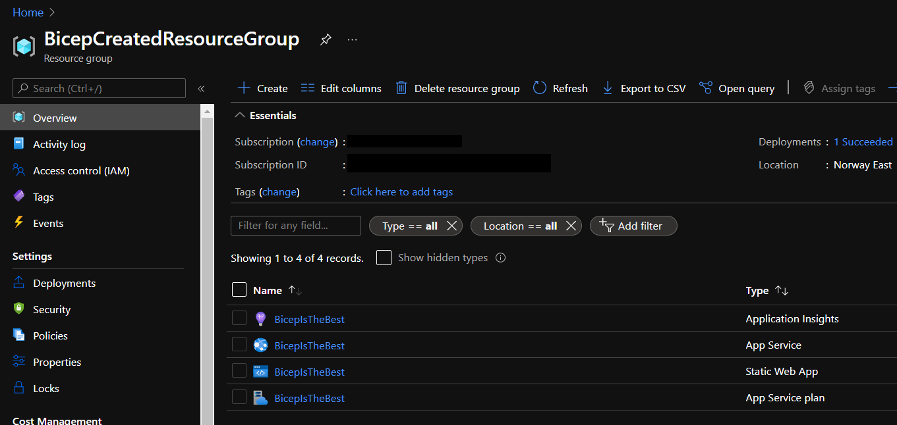Click the Static Web App resource icon

(x=260, y=372)
